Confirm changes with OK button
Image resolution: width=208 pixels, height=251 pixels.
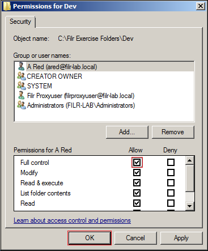pyautogui.click(x=90, y=238)
